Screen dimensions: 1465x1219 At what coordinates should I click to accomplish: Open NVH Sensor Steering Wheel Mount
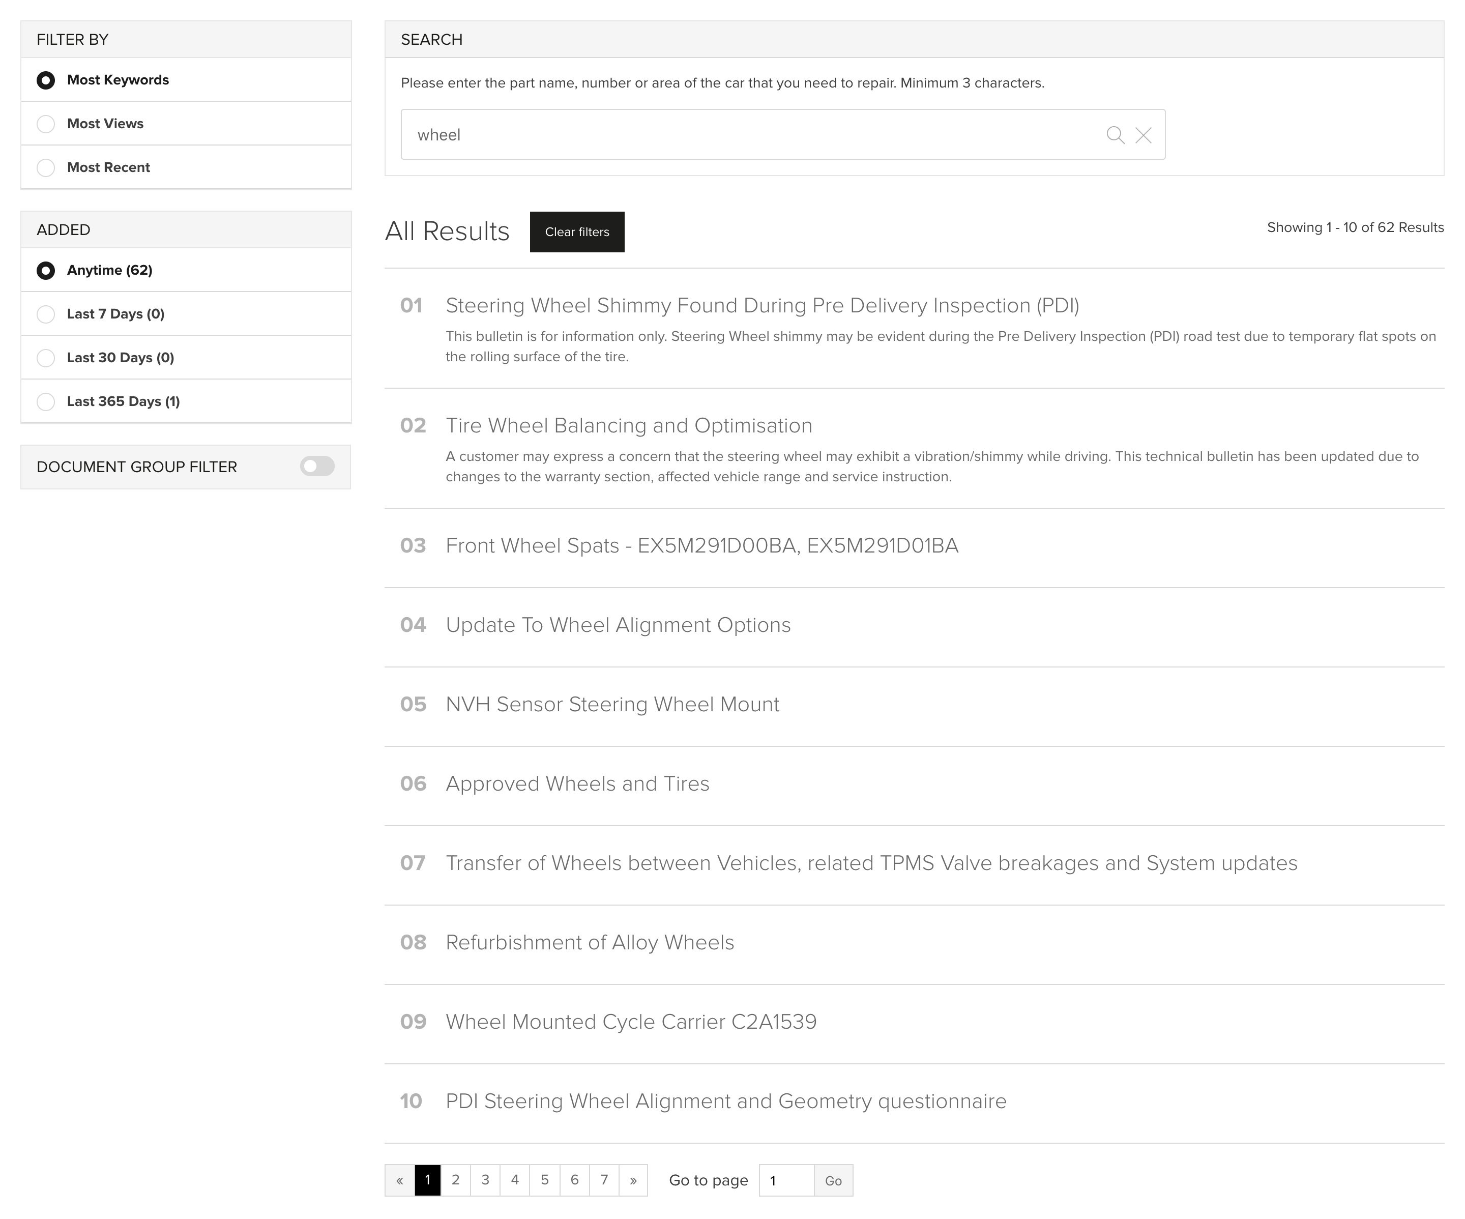click(x=612, y=705)
